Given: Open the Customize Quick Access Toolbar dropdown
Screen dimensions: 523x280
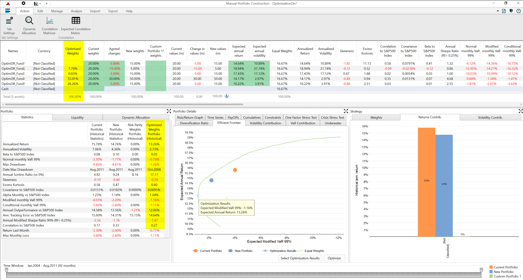Looking at the screenshot, I should tap(47, 4).
